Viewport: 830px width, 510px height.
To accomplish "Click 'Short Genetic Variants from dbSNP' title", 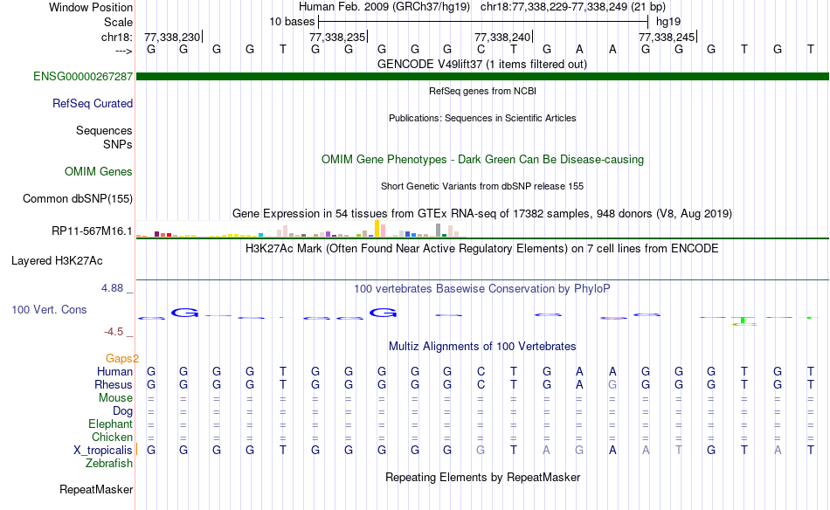I will click(x=482, y=186).
